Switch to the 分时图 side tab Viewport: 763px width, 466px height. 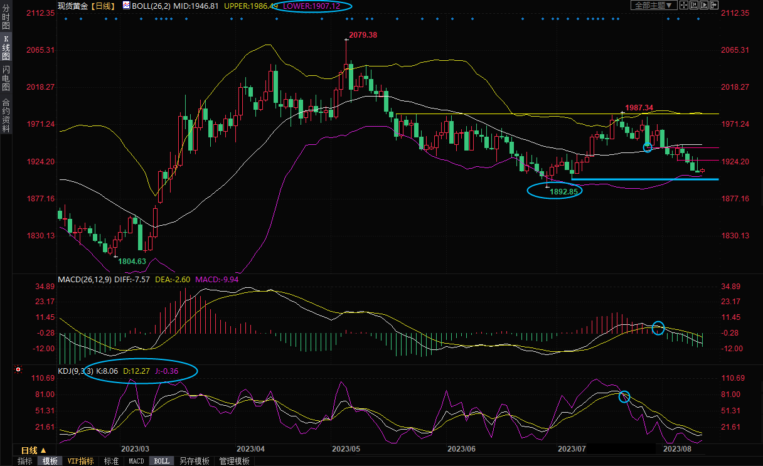pyautogui.click(x=6, y=17)
